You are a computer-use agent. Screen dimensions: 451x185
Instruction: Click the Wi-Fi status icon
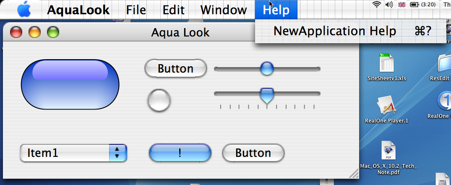[x=376, y=4]
